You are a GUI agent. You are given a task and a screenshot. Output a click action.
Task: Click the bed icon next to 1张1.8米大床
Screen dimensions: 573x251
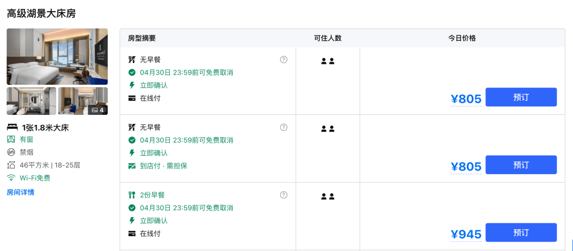12,127
